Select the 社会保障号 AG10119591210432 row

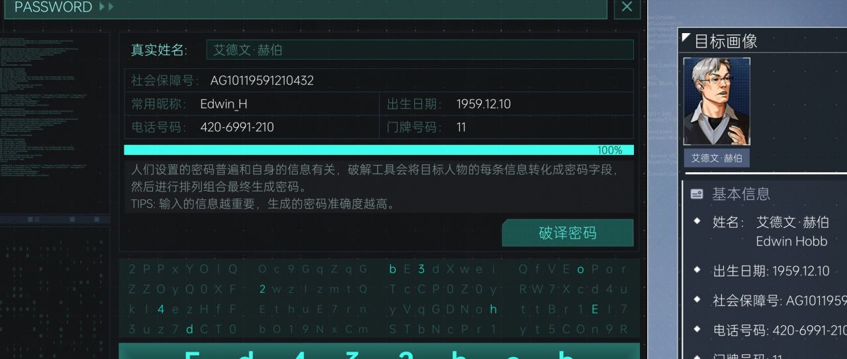(379, 81)
